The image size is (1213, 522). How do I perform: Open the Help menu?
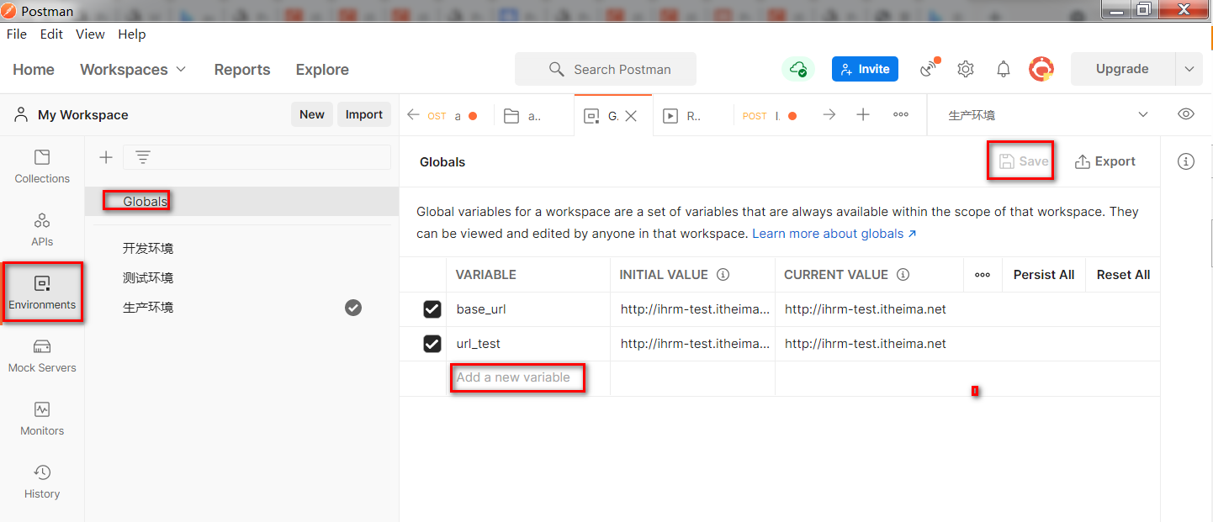[x=132, y=34]
